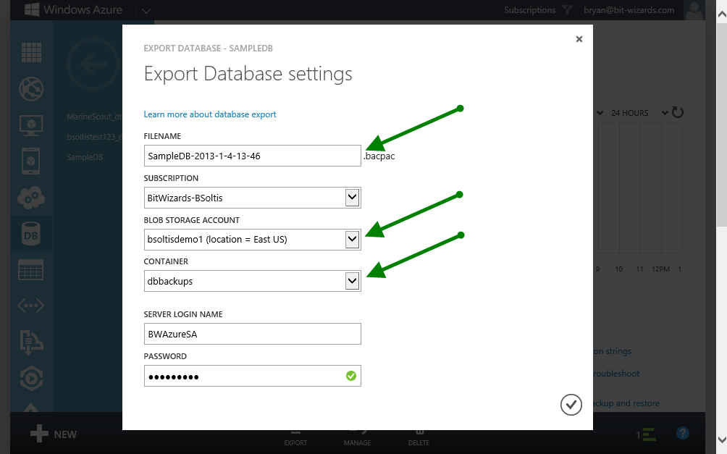The height and width of the screenshot is (454, 727).
Task: Open the troubleshoot link behind the dialog
Action: 617,374
